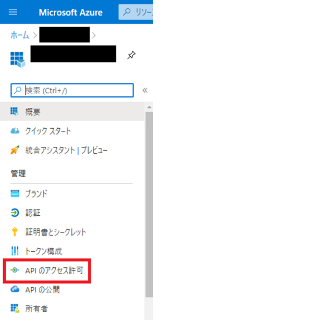Click the 証明書とシークレット key icon
Image resolution: width=334 pixels, height=320 pixels.
[15, 232]
